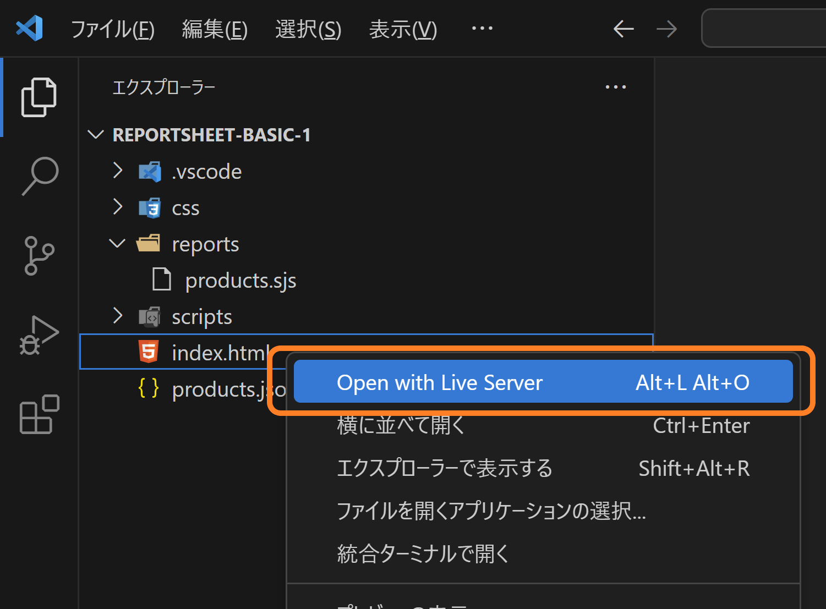
Task: Open the Run and Debug view icon
Action: click(39, 335)
